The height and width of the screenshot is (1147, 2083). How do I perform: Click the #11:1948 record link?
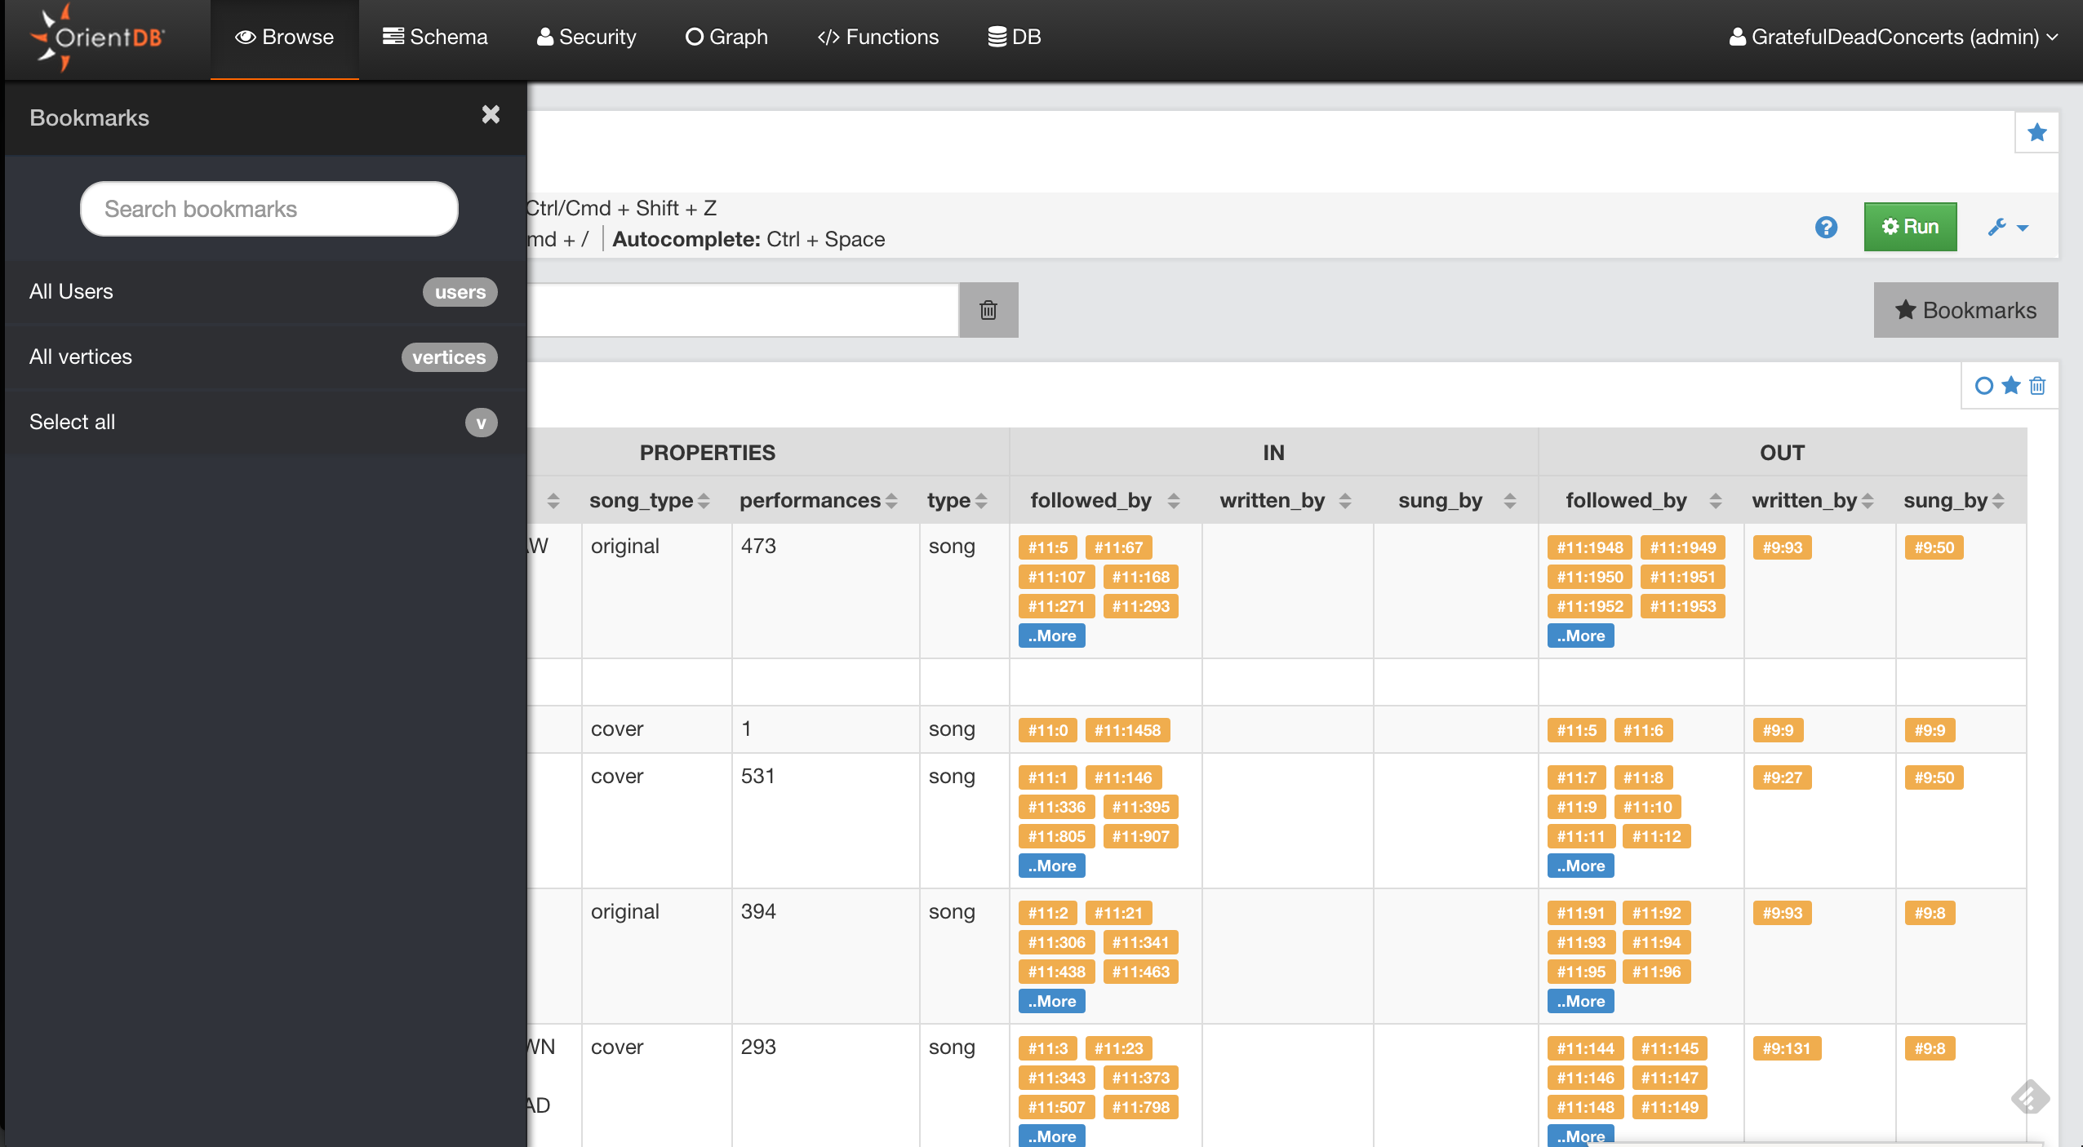pos(1589,547)
